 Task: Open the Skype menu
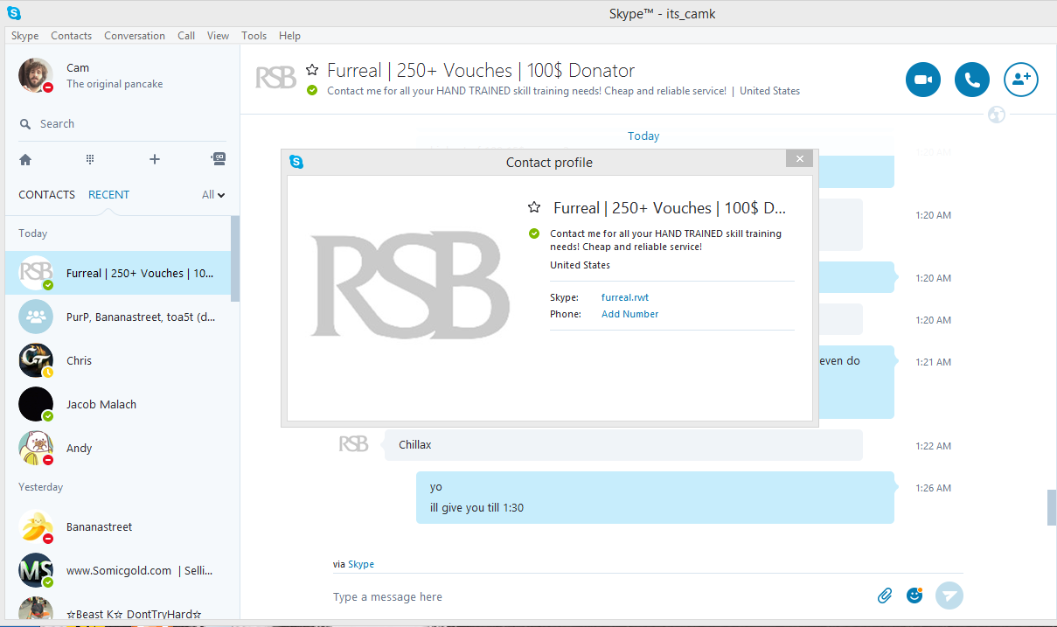click(24, 36)
